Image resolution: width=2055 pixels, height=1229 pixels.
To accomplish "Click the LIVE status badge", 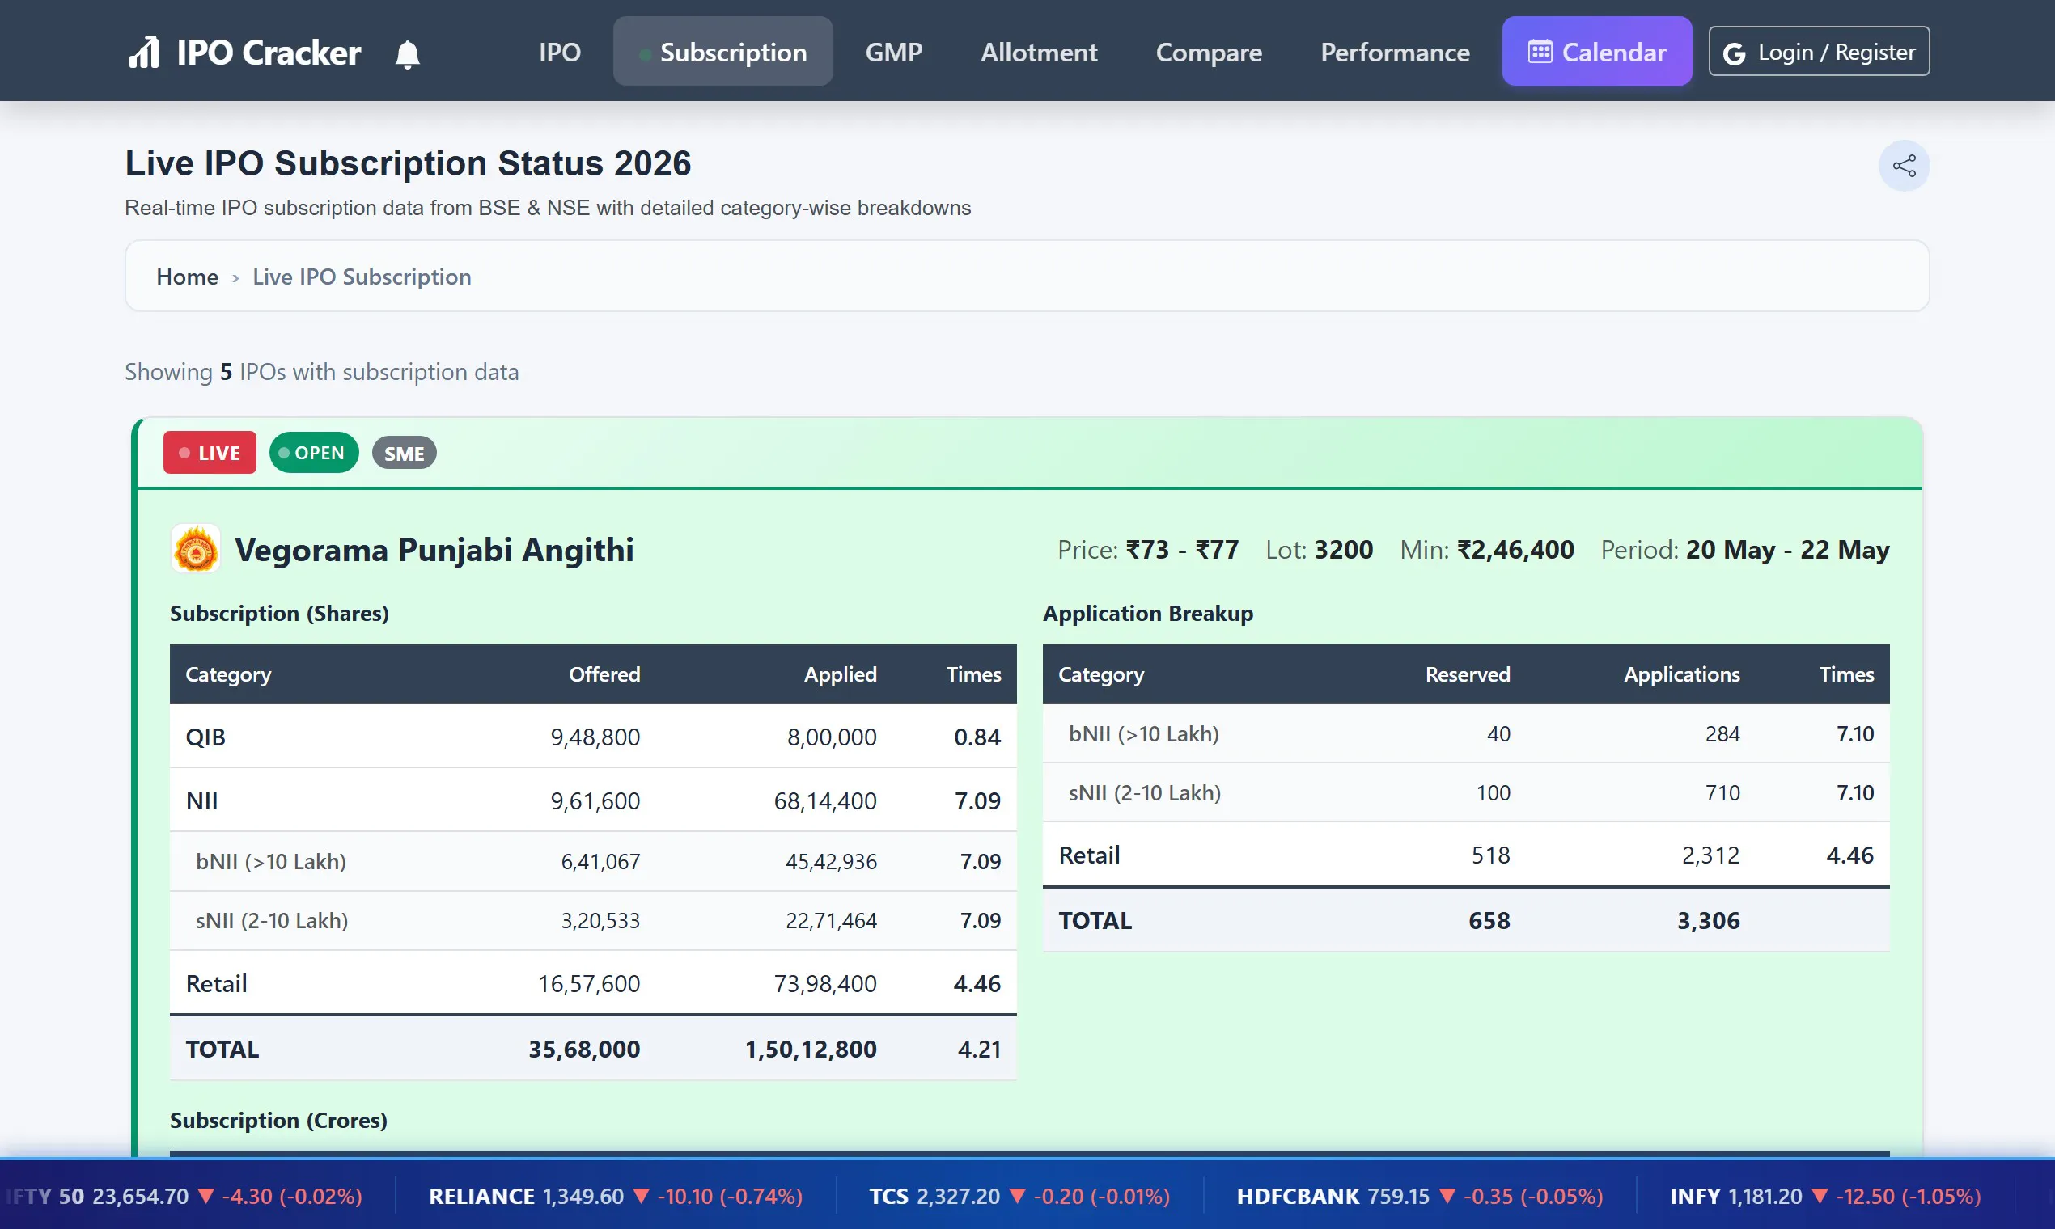I will tap(210, 453).
